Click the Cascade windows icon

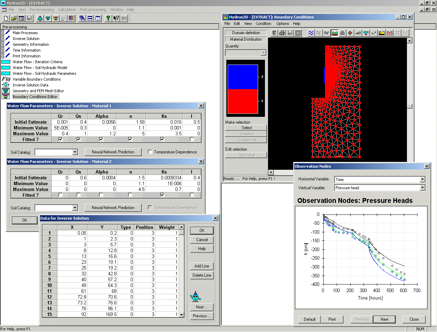pos(82,18)
